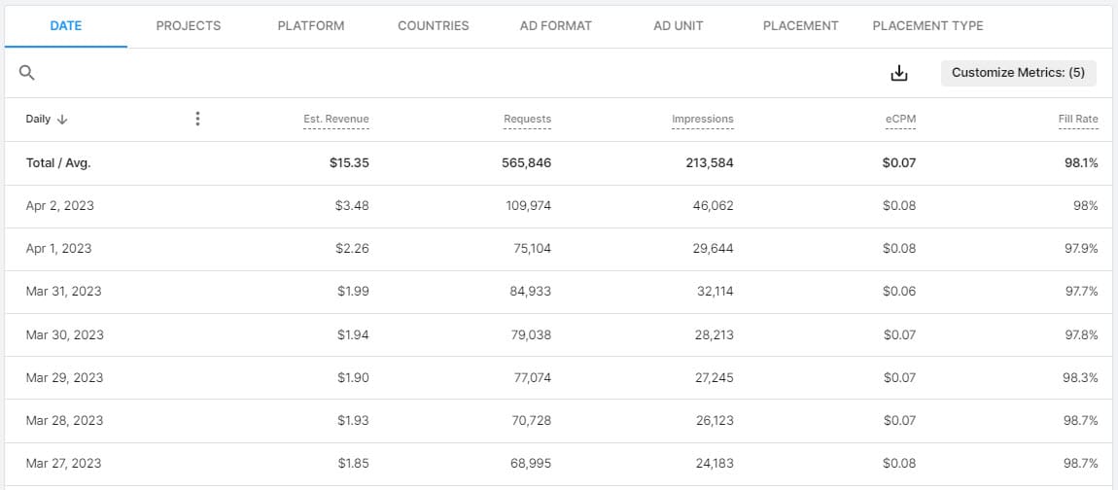Click the search magnifier icon
1118x490 pixels.
pyautogui.click(x=27, y=73)
